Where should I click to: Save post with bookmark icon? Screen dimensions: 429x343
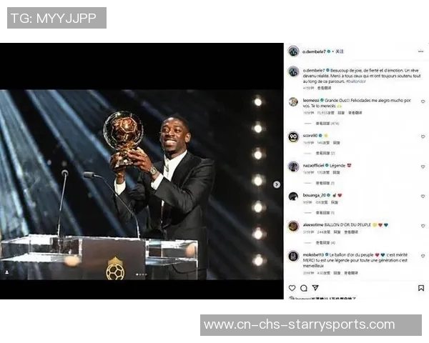(421, 288)
